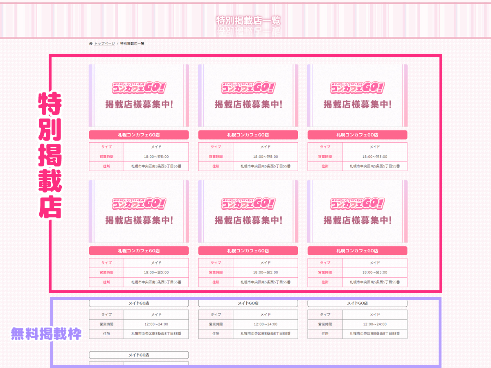Click the address 札幌市中央区南5条西5丁目55番 in top-middle card

(x=266, y=166)
